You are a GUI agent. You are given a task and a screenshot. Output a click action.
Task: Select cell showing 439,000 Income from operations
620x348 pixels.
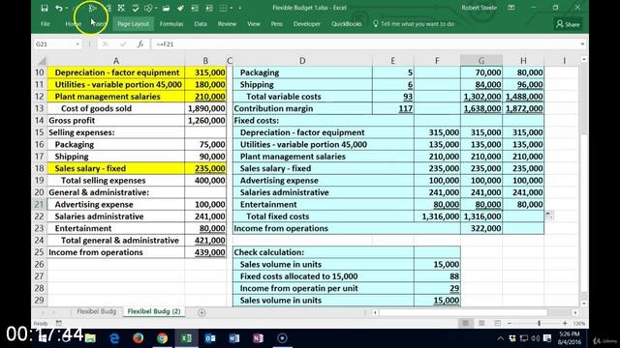(x=205, y=252)
